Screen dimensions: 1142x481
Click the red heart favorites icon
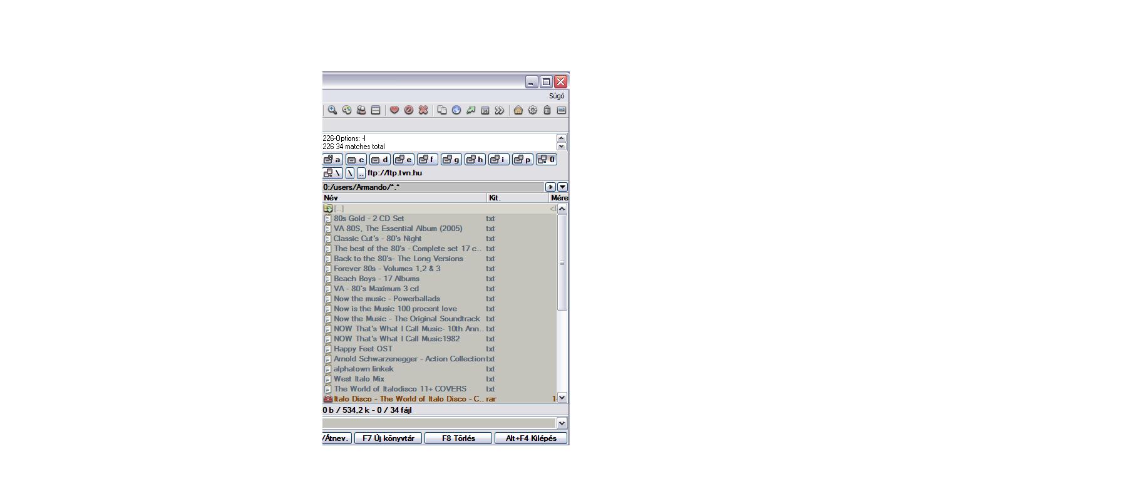click(394, 110)
